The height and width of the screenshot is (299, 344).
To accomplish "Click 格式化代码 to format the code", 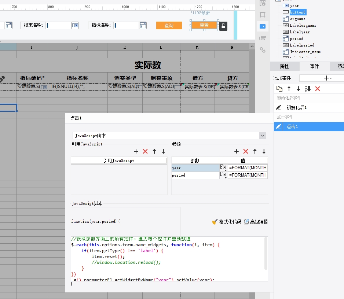I will click(227, 222).
